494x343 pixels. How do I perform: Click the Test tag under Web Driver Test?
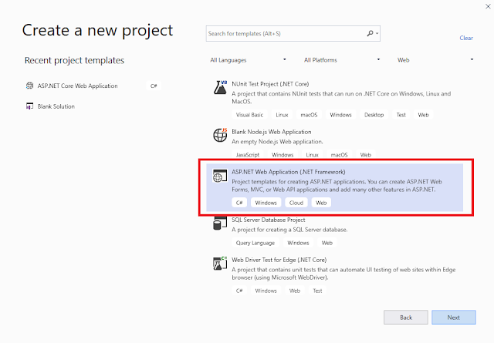317,291
